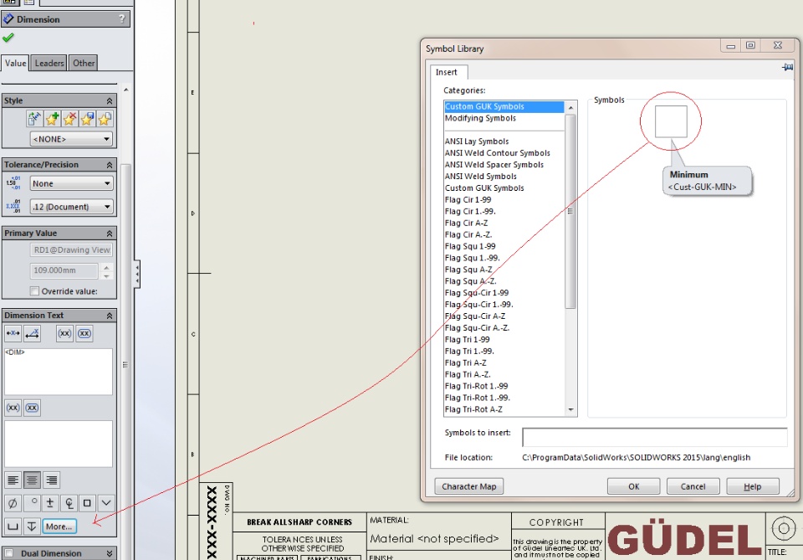
Task: Click Load style star with page
Action: pos(104,119)
